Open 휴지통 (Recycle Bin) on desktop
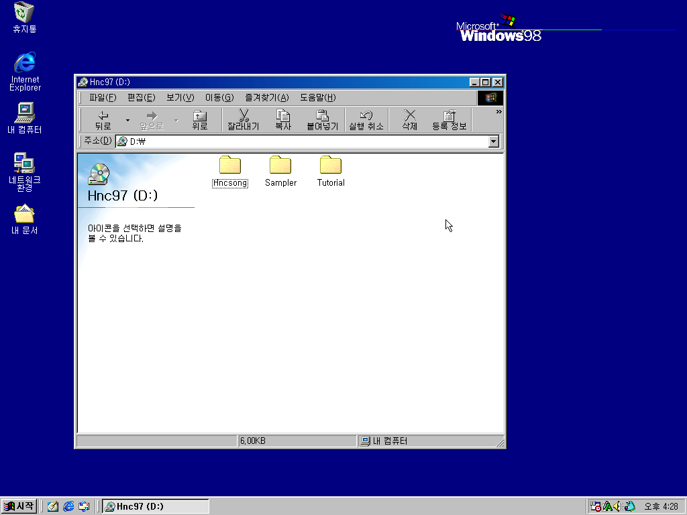The width and height of the screenshot is (687, 515). 25,17
